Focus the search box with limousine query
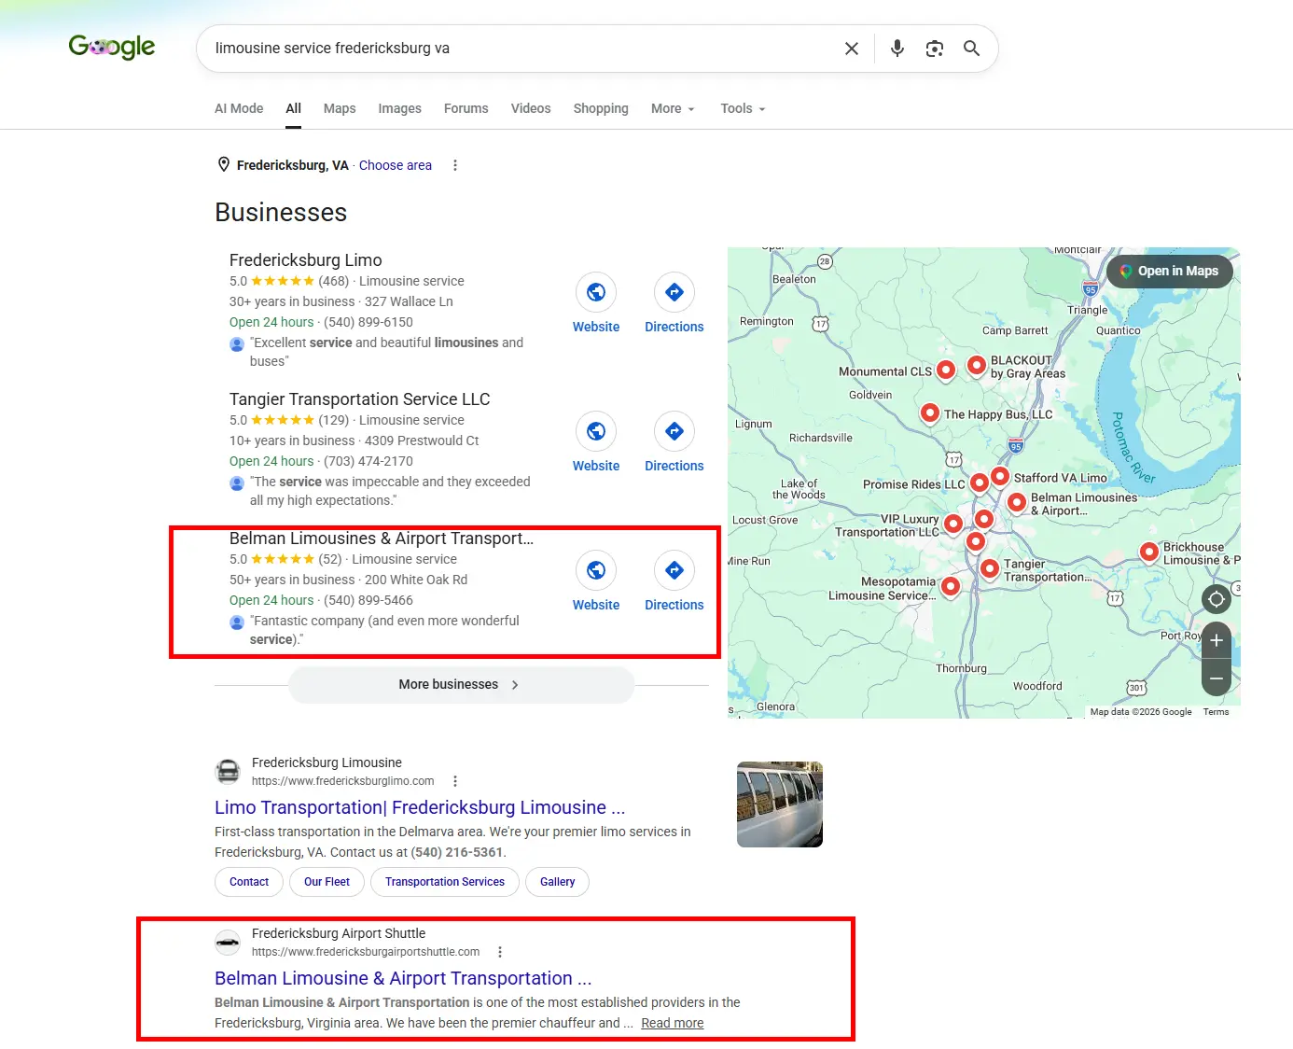The image size is (1293, 1049). [x=522, y=49]
